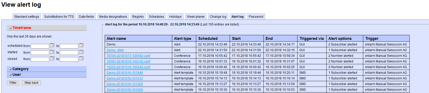Focus the scheduled from date field
This screenshot has width=429, height=93.
click(x=40, y=46)
